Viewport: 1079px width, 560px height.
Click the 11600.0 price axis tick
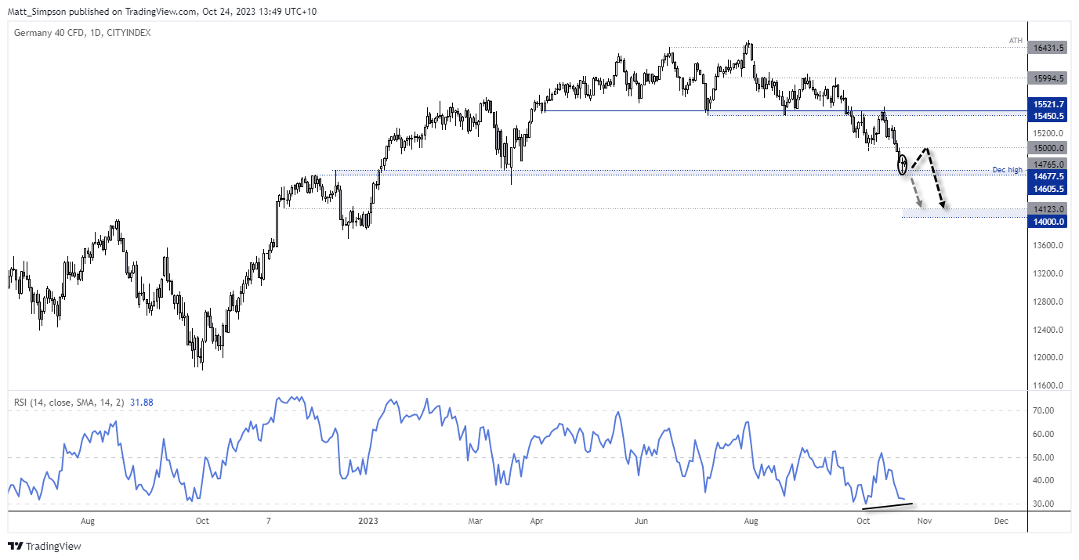coord(1049,386)
